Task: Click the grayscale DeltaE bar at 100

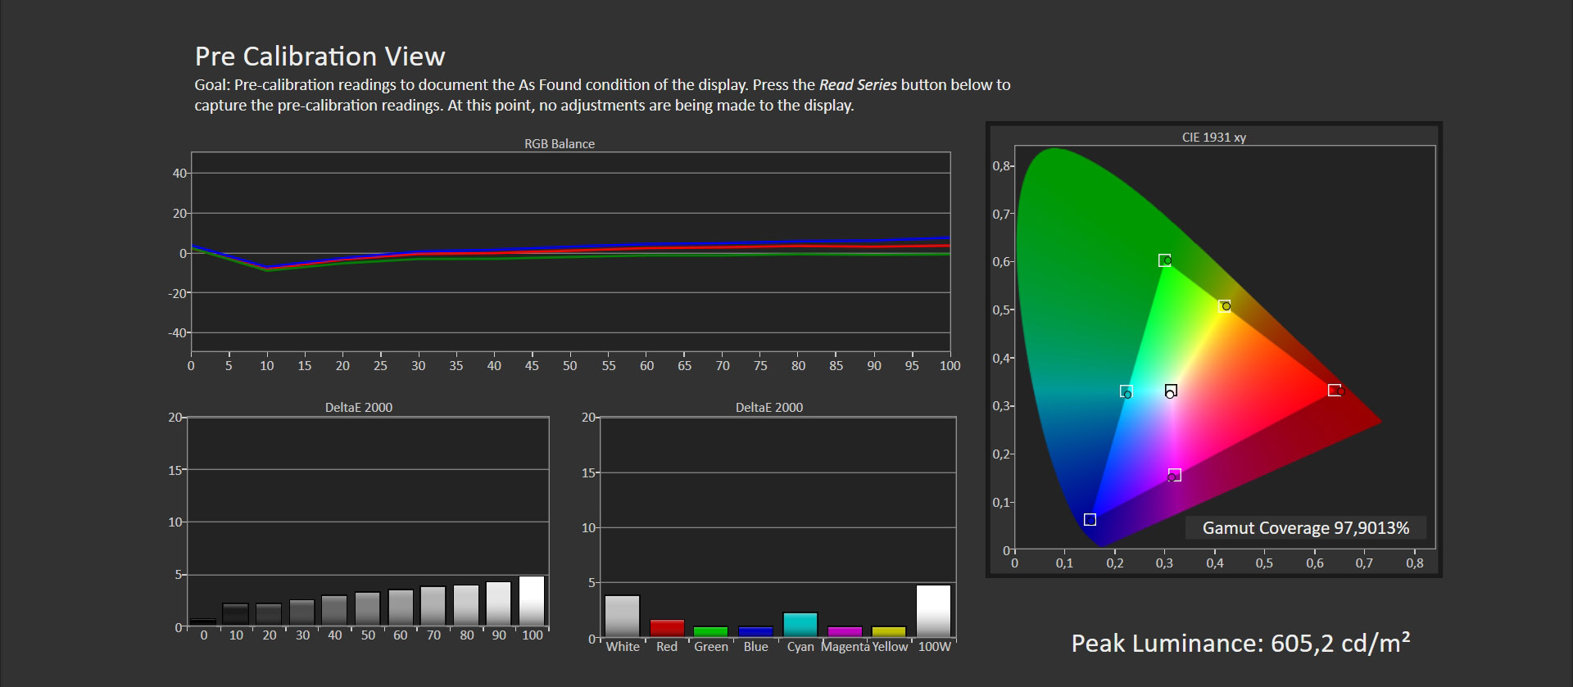Action: 532,601
